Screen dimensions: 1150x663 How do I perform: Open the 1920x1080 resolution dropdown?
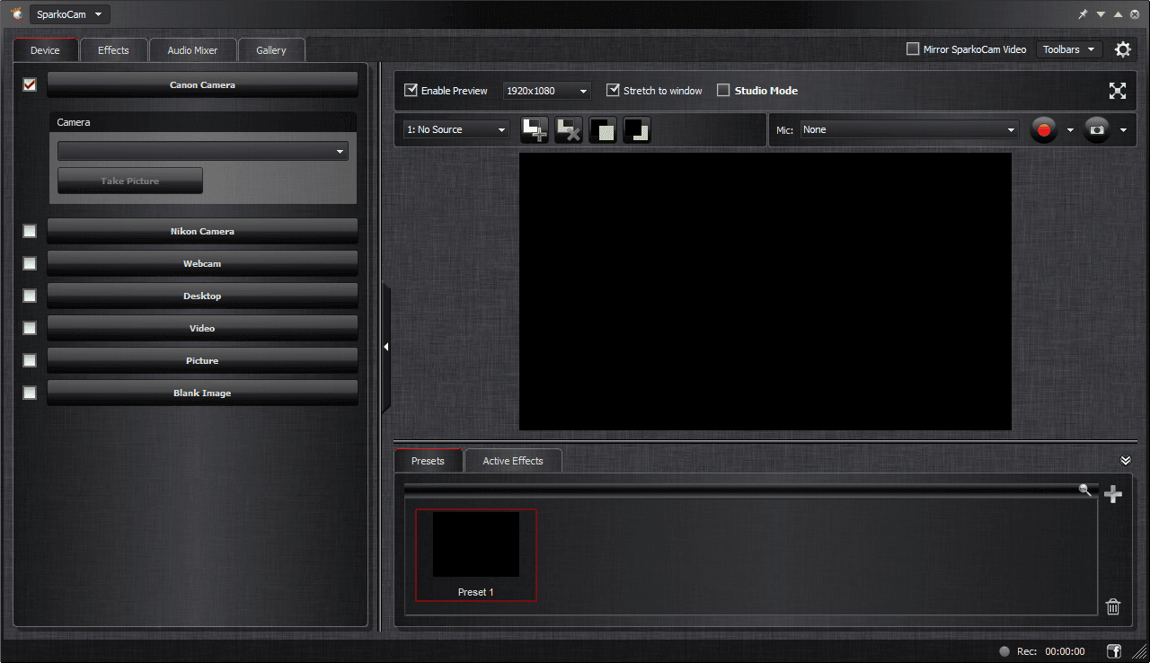point(546,90)
